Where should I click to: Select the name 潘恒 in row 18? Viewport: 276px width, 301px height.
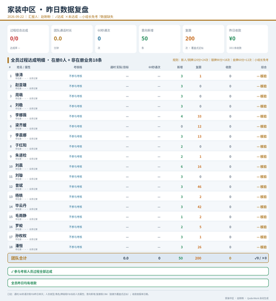(19, 246)
